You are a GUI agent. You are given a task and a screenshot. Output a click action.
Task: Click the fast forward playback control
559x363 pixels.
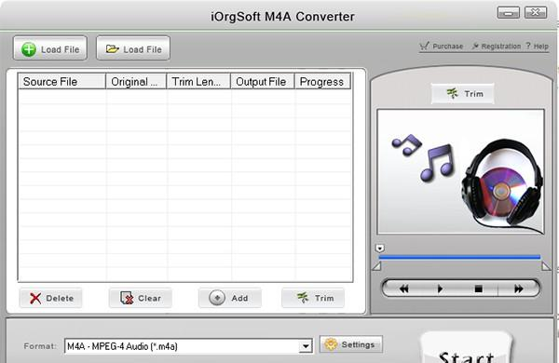coord(519,289)
